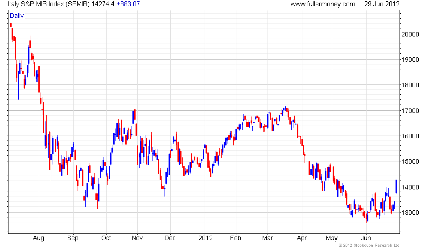
Task: Click the 'May' month label
Action: 332,238
